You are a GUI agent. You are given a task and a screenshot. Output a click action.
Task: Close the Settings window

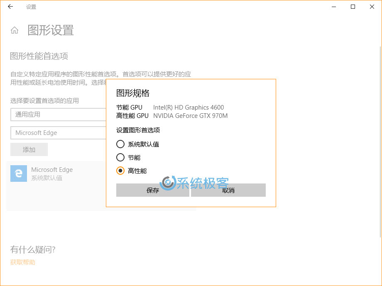pos(372,7)
